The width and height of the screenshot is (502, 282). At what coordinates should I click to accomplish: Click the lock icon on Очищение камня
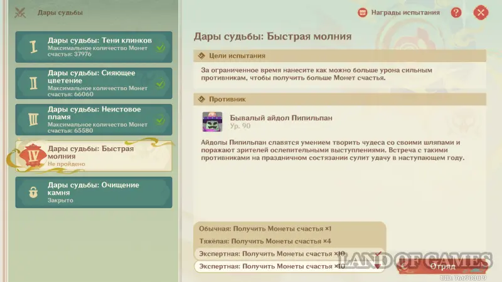[32, 192]
